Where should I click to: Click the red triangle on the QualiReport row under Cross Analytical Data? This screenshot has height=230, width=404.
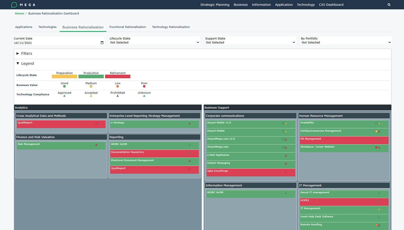click(x=96, y=123)
